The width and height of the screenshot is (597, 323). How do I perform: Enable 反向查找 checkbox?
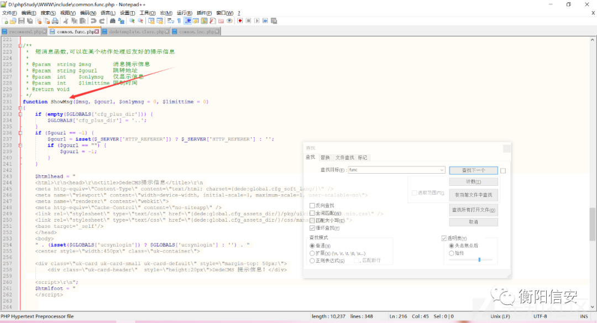tap(312, 206)
